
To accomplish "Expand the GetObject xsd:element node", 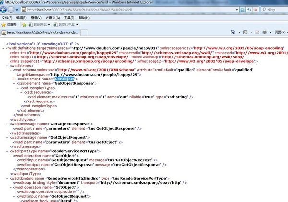I will coord(14,79).
